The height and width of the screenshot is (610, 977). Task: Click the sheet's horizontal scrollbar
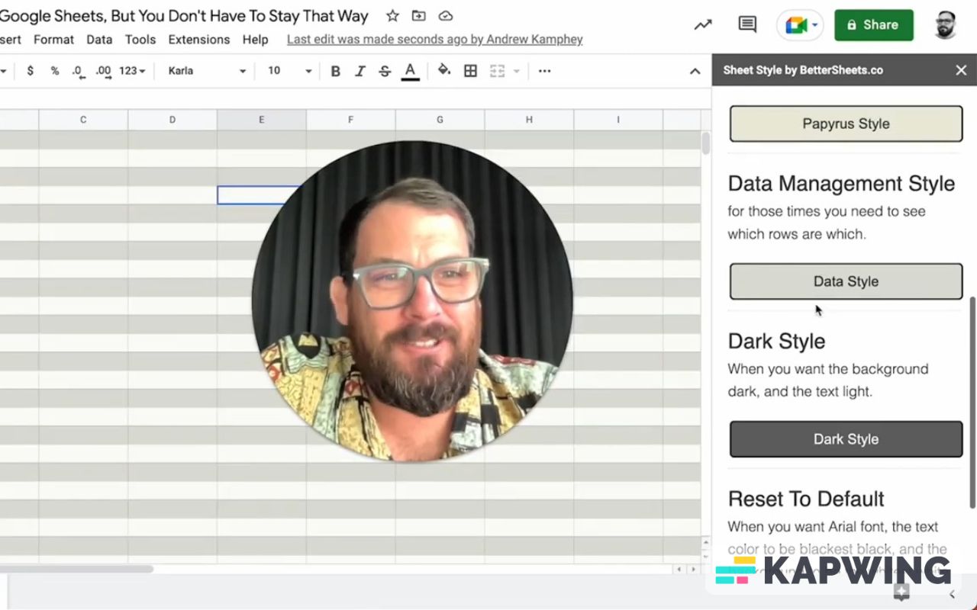(76, 569)
